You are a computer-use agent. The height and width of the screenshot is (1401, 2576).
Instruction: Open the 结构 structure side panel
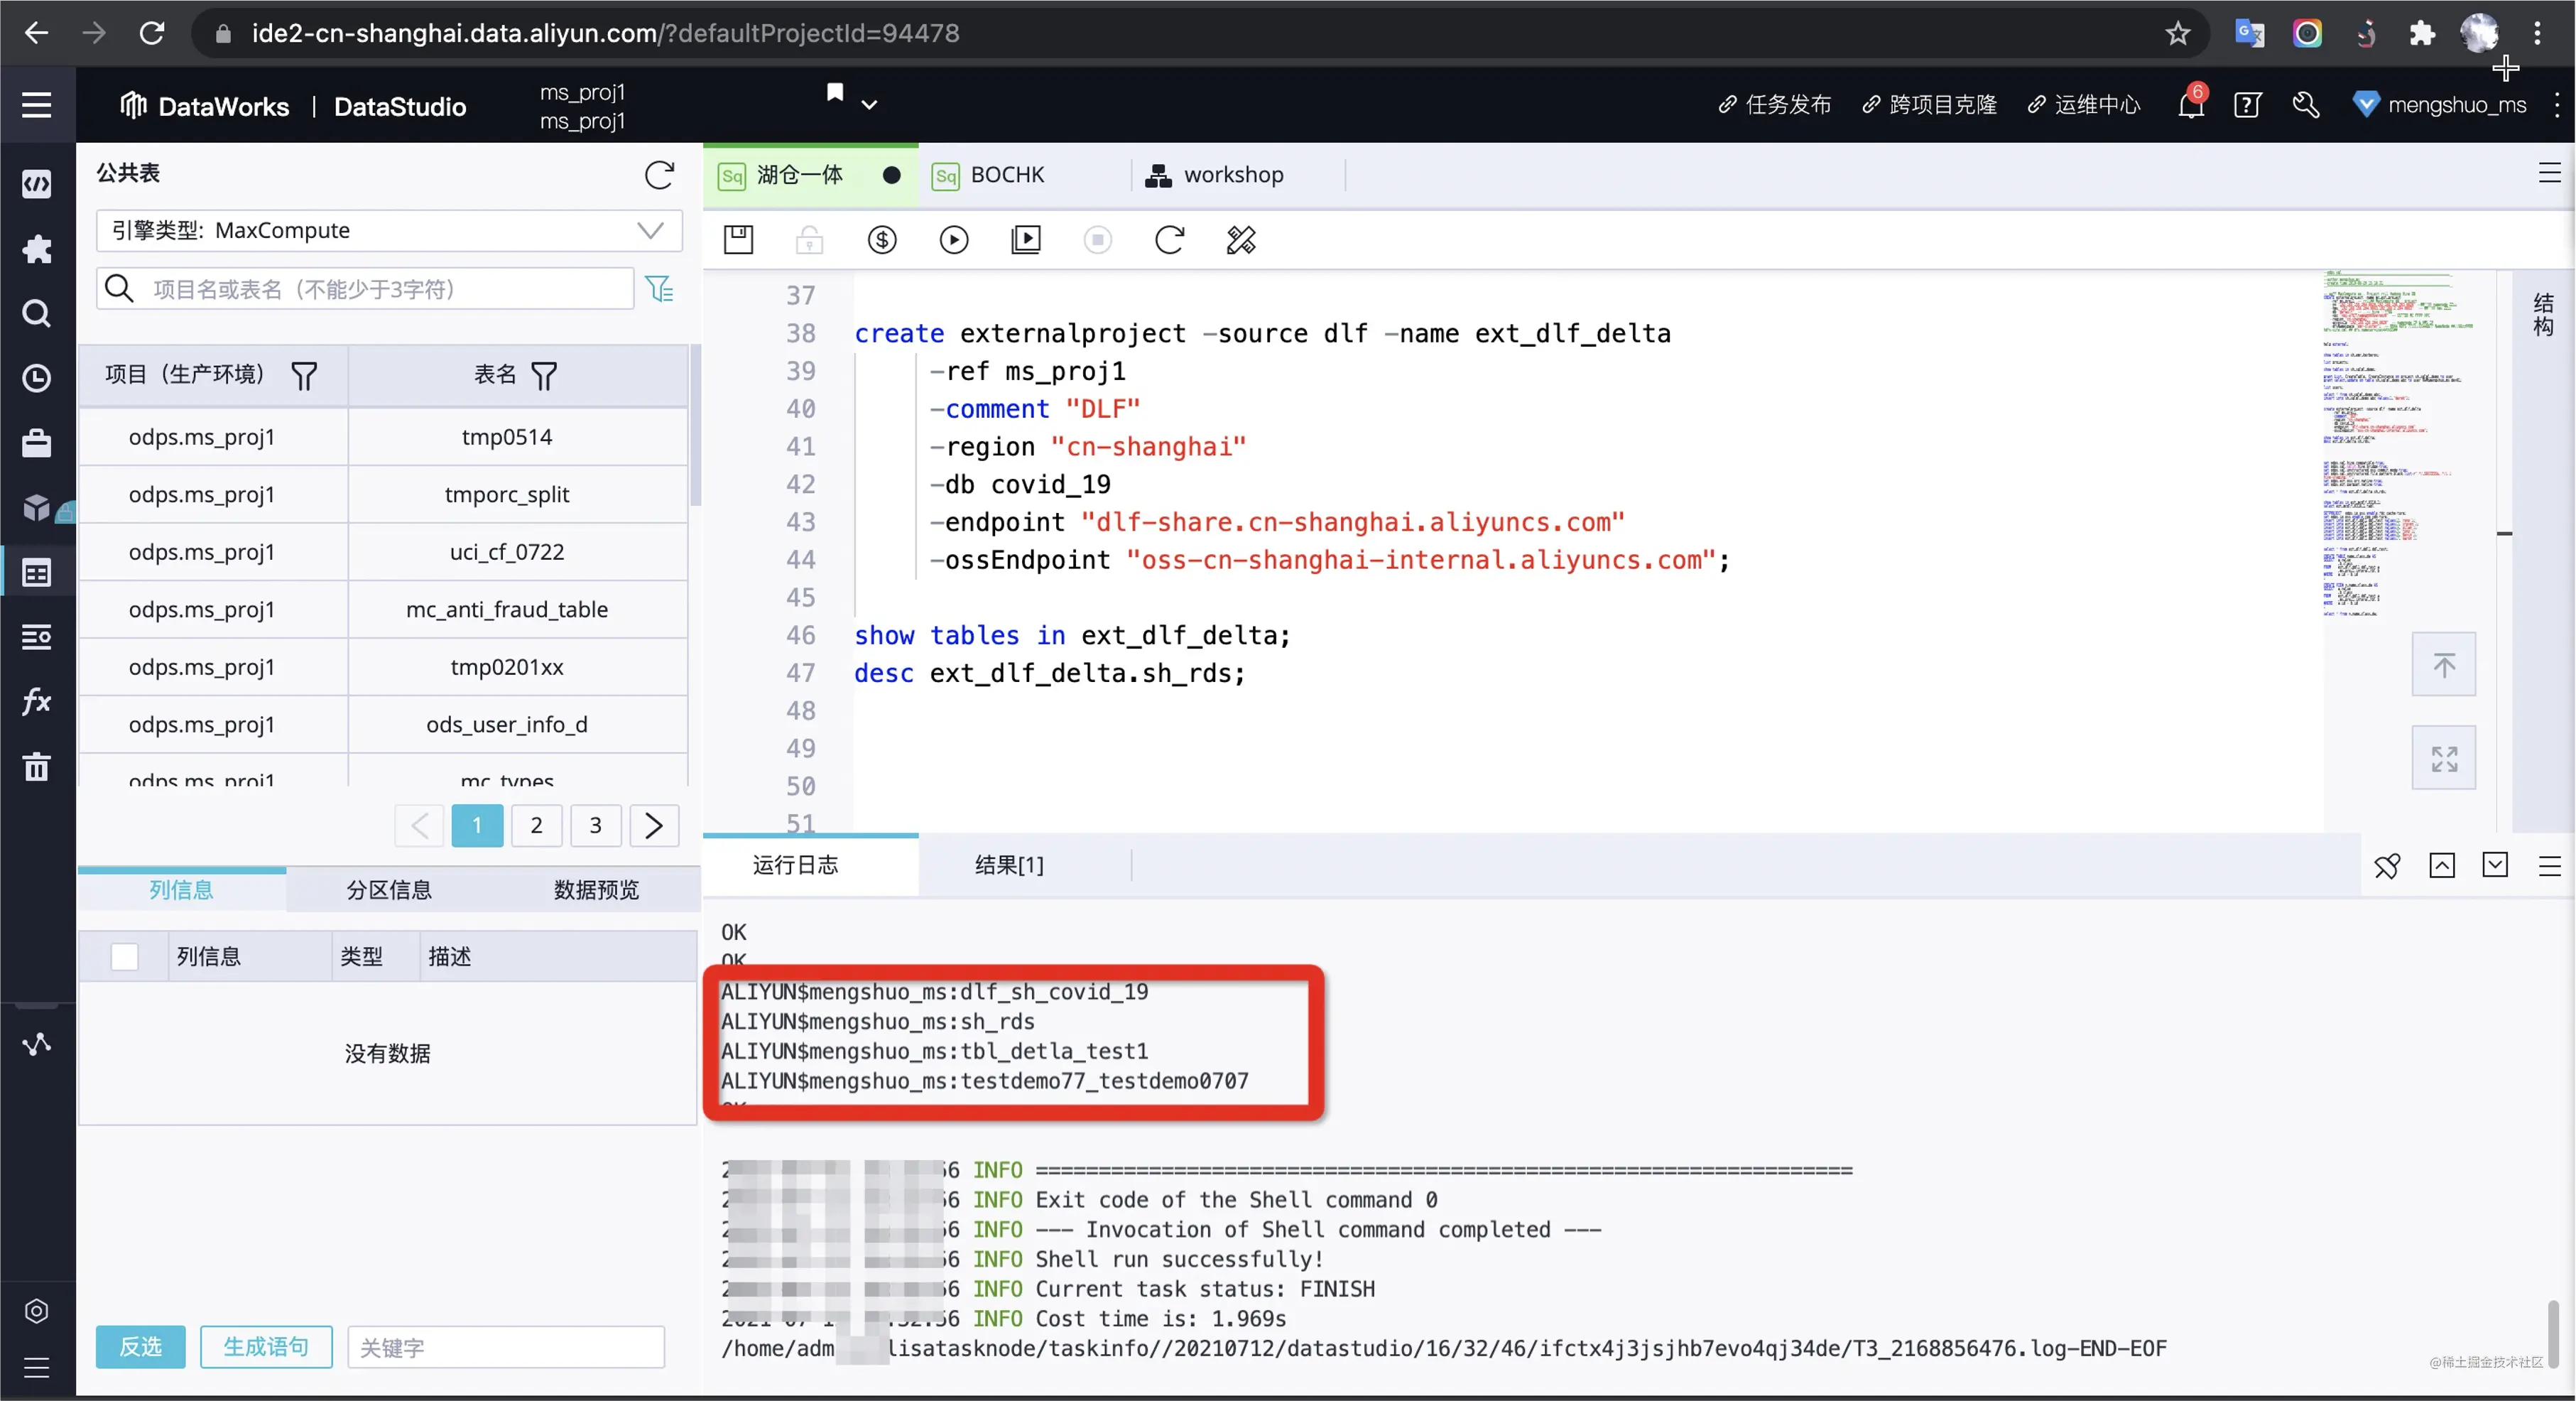tap(2543, 315)
